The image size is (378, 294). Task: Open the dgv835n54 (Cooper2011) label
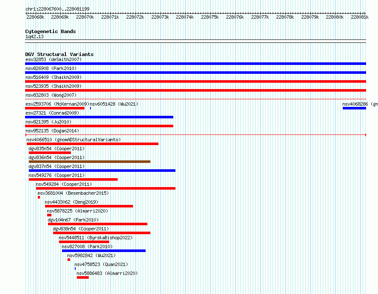[x=56, y=148]
